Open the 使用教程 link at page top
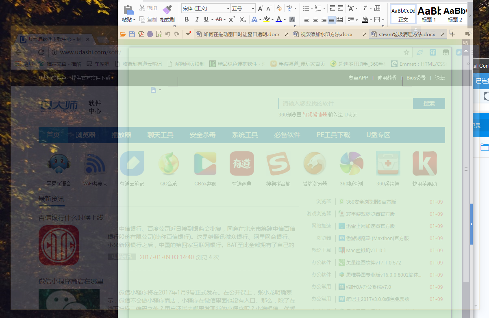 387,78
